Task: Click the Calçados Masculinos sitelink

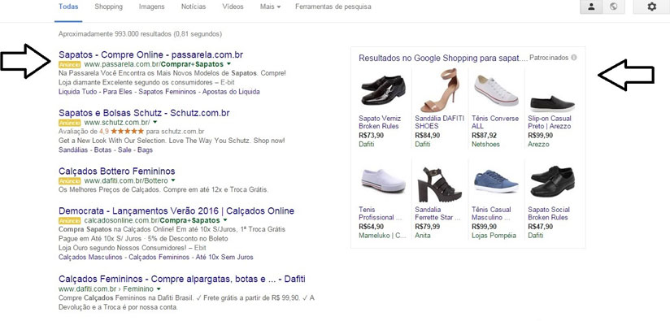Action: [x=91, y=258]
